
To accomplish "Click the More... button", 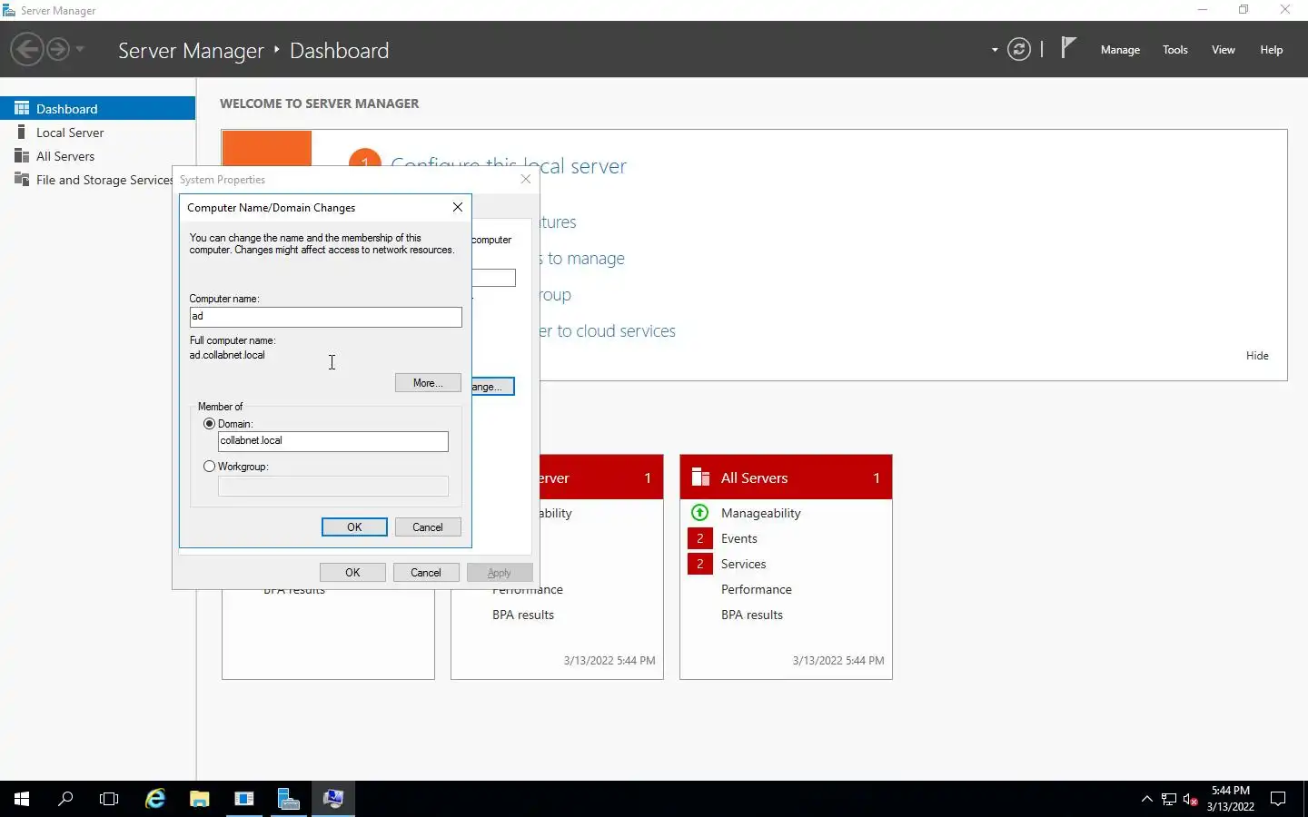I will 428,383.
